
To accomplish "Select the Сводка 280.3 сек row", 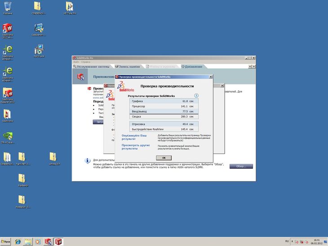I will click(x=164, y=117).
